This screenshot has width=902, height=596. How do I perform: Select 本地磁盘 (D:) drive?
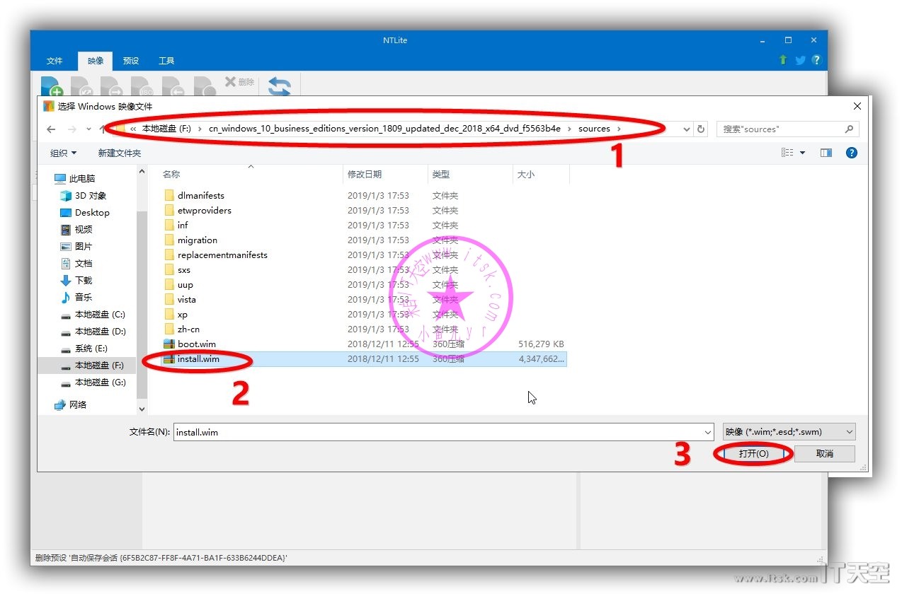point(93,332)
